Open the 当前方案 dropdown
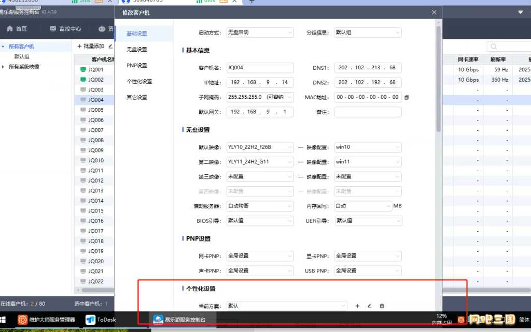 point(287,306)
